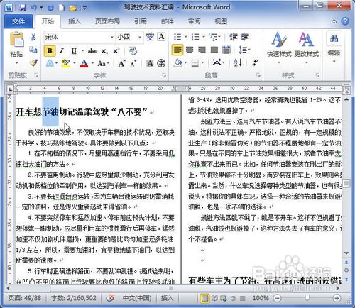This screenshot has width=355, height=308.
Task: Increase paragraph indent
Action: tap(245, 37)
